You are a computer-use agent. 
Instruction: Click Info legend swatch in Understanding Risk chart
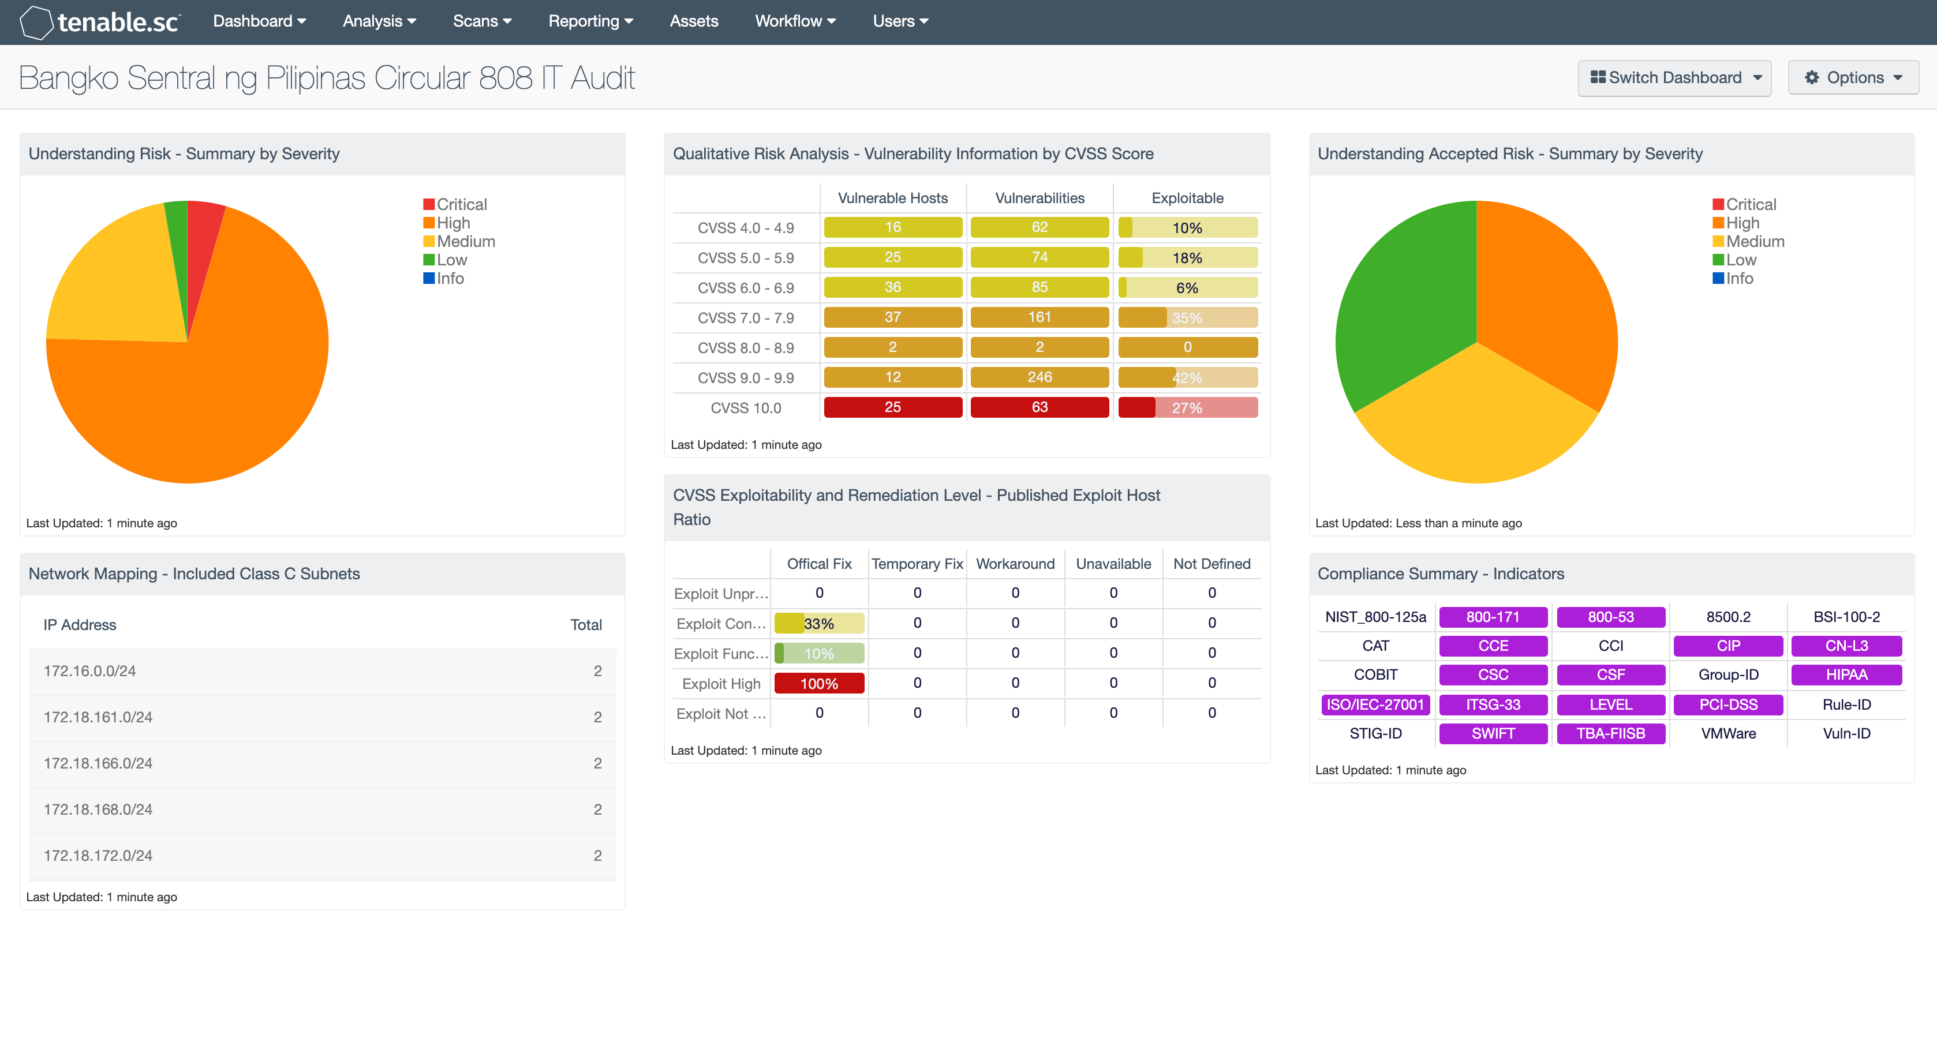pyautogui.click(x=429, y=278)
